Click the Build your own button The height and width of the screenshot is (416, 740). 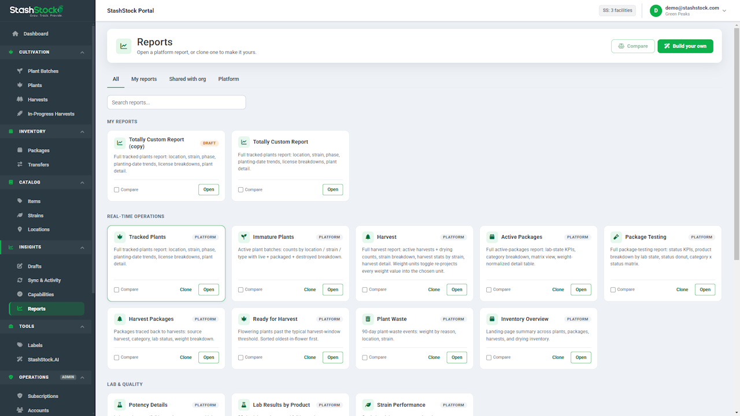coord(685,46)
